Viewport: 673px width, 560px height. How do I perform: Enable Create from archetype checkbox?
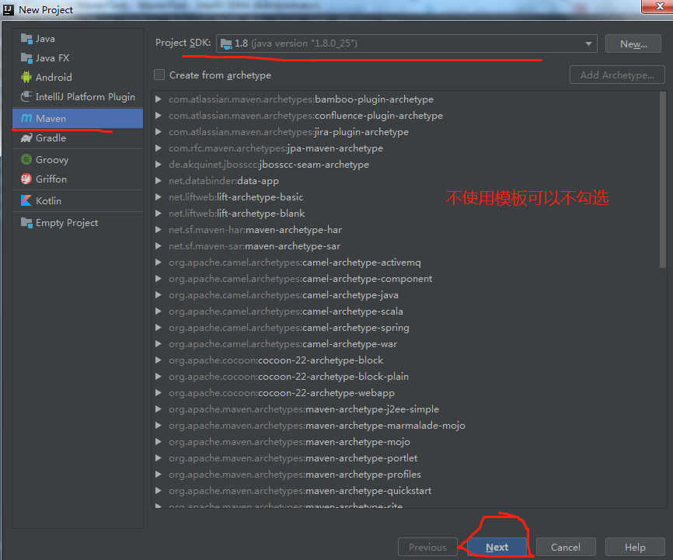click(159, 75)
